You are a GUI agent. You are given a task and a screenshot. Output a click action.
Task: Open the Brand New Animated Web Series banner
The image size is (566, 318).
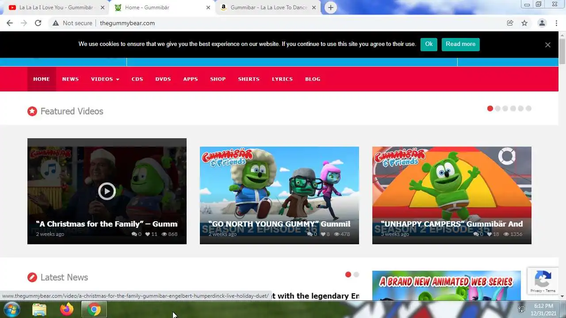click(x=447, y=285)
